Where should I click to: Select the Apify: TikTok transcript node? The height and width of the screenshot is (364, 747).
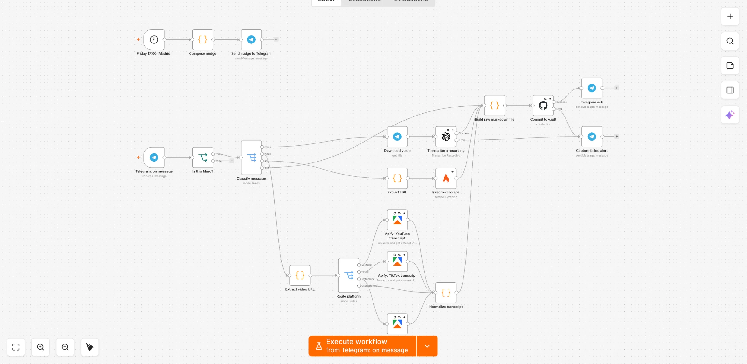pos(397,262)
